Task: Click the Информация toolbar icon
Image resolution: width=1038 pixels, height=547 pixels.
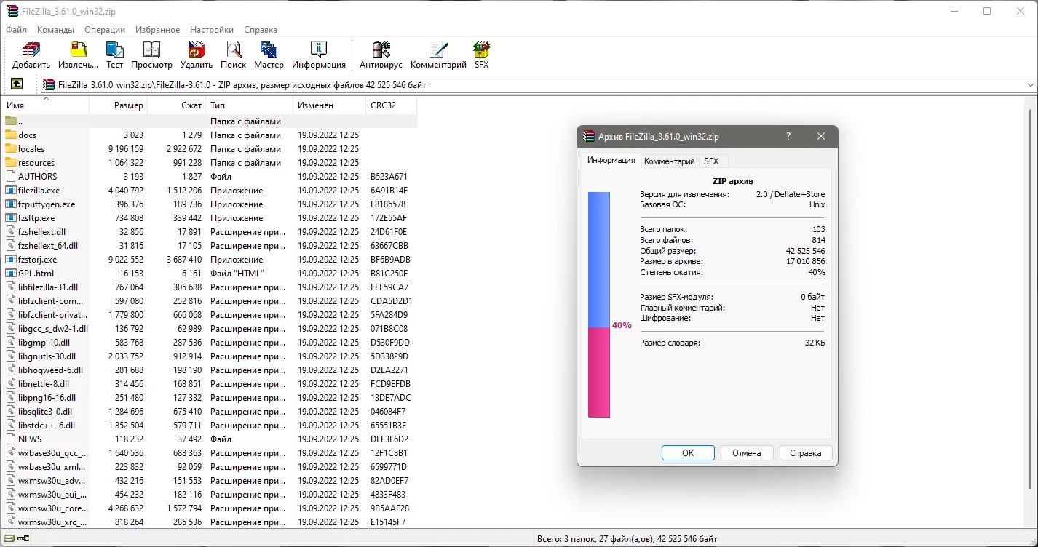Action: (319, 49)
